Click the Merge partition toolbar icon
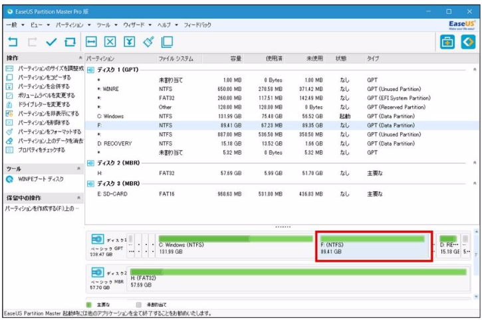The width and height of the screenshot is (482, 320). coord(129,42)
